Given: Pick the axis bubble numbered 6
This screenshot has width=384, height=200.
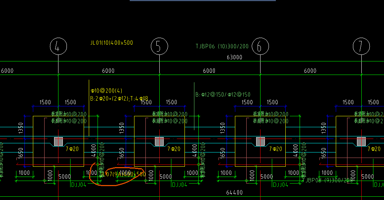Looking at the screenshot, I should (x=261, y=46).
